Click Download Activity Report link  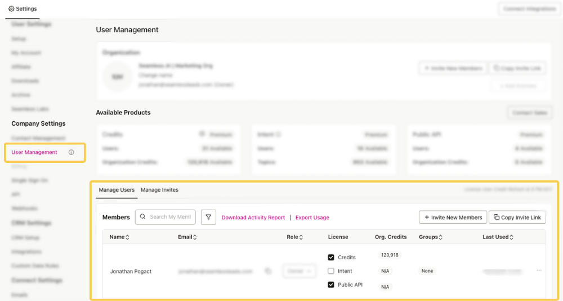click(x=253, y=218)
